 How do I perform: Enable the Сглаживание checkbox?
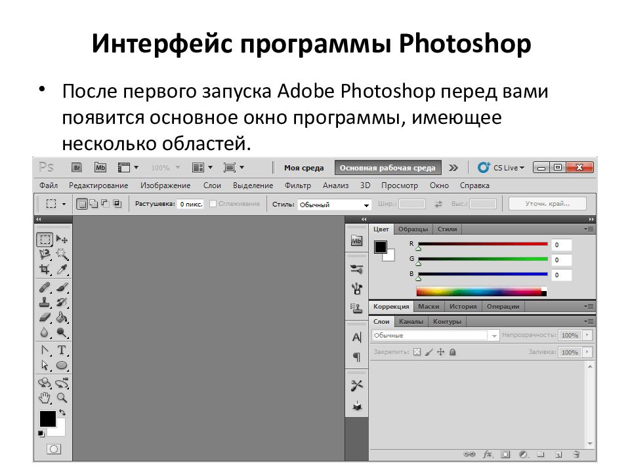click(213, 204)
